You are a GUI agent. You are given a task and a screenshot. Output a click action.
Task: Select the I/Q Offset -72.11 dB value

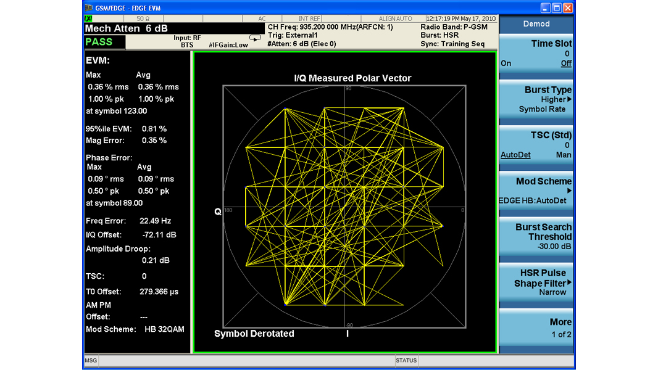tap(159, 235)
